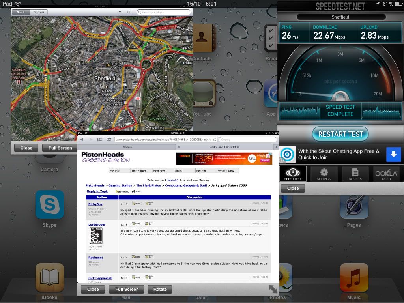Screen dimensions: 404x303
Task: Follow the Gassing Station breadcrumb link
Action: tap(120, 185)
